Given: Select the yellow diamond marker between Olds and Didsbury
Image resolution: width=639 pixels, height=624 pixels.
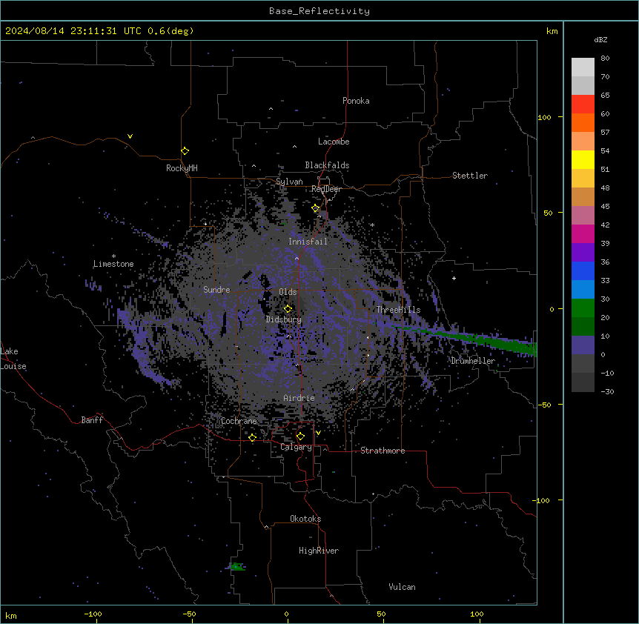Looking at the screenshot, I should [x=288, y=309].
